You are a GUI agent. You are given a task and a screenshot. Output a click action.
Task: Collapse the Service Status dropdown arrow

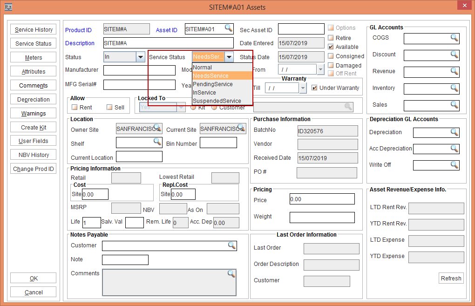[229, 57]
